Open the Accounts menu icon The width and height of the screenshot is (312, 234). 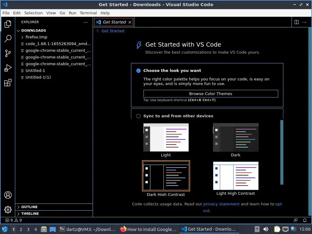[x=8, y=195]
